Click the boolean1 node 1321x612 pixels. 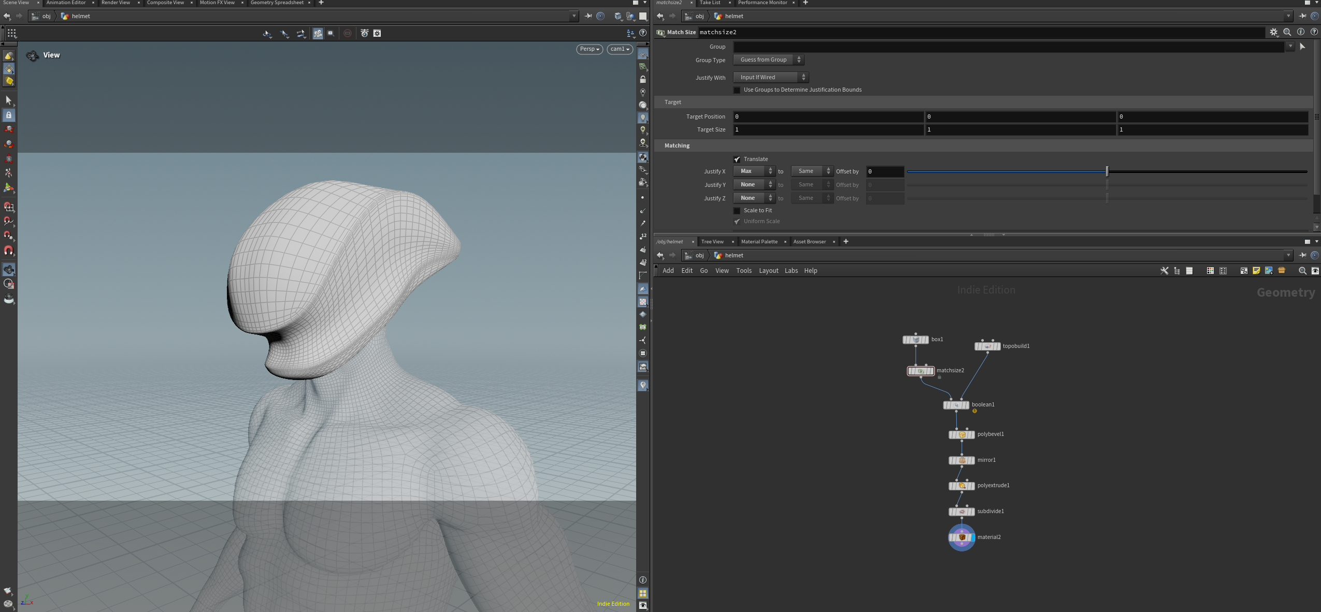tap(956, 405)
